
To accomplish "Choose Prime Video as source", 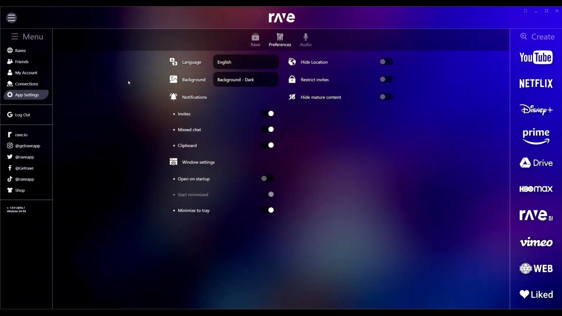I will pyautogui.click(x=536, y=136).
